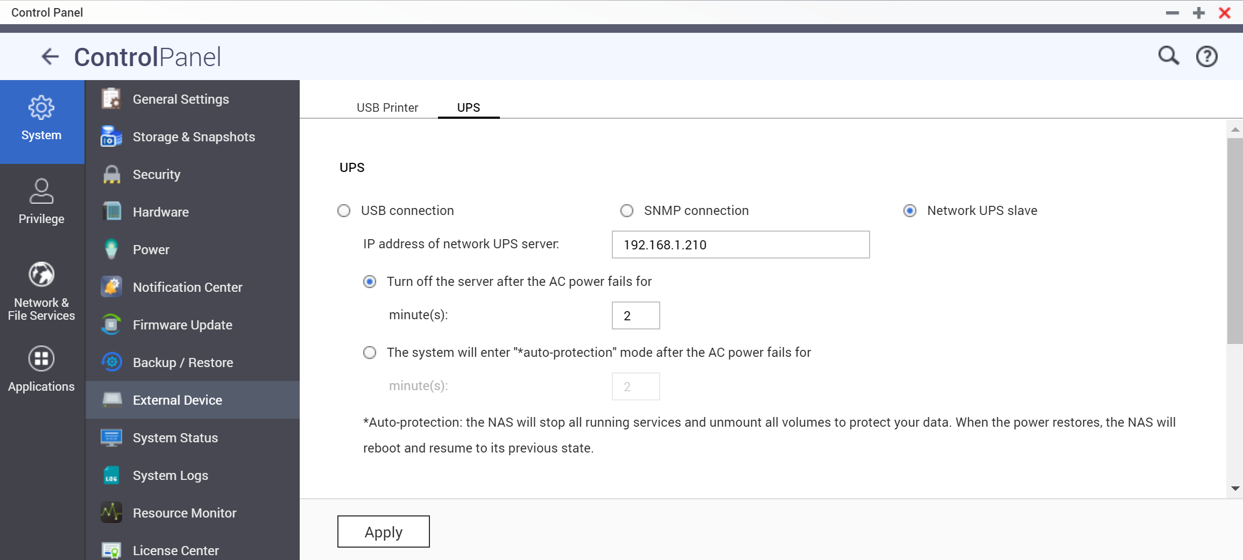Select the USB connection radio button
The width and height of the screenshot is (1243, 560).
click(344, 211)
